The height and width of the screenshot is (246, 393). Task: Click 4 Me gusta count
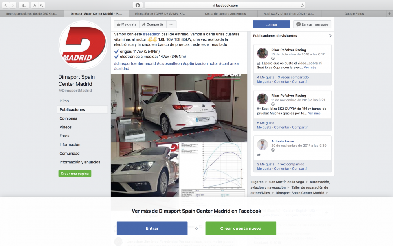pyautogui.click(x=266, y=77)
